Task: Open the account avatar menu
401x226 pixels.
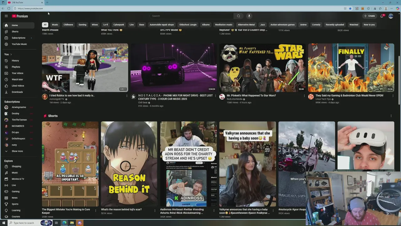Action: coord(391,16)
